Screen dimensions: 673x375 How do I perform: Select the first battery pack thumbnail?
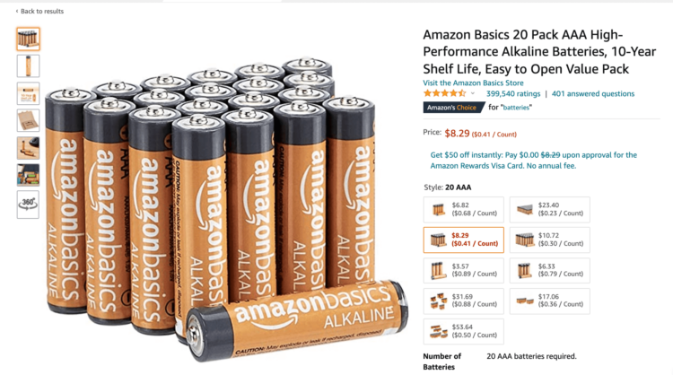click(28, 39)
